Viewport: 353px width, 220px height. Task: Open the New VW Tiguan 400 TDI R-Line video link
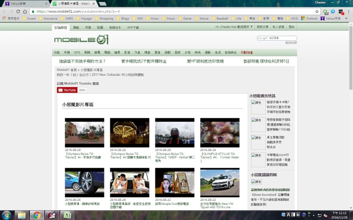pyautogui.click(x=217, y=205)
